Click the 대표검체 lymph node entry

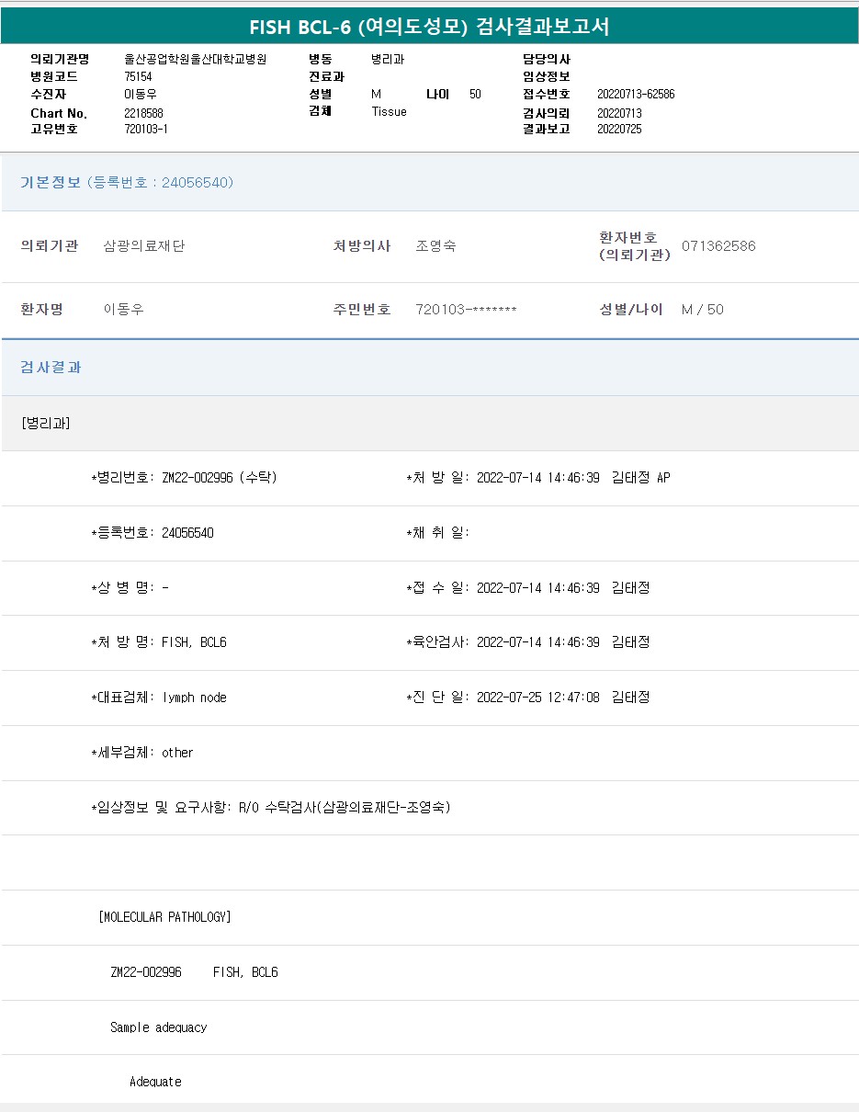pyautogui.click(x=159, y=698)
